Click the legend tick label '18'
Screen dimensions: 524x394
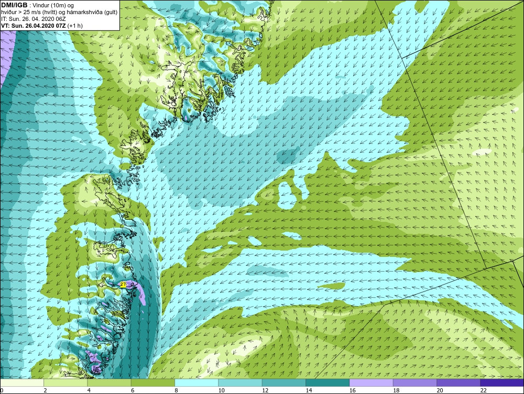(x=396, y=390)
